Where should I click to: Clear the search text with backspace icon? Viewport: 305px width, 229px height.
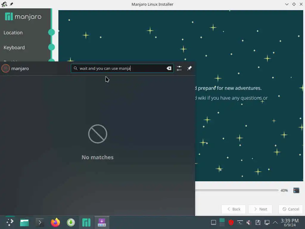pyautogui.click(x=169, y=68)
